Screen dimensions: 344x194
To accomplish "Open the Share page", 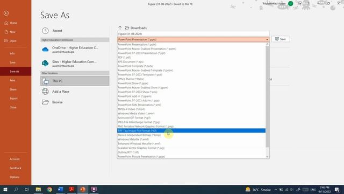I will (x=13, y=89).
